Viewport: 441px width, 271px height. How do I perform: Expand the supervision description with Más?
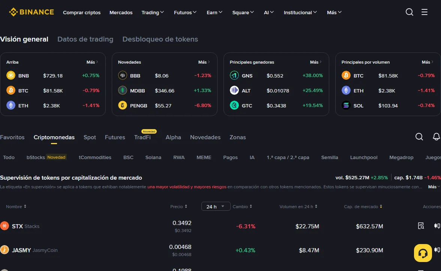[433, 187]
